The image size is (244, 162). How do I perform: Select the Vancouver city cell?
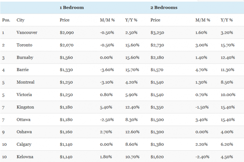[x=27, y=32]
